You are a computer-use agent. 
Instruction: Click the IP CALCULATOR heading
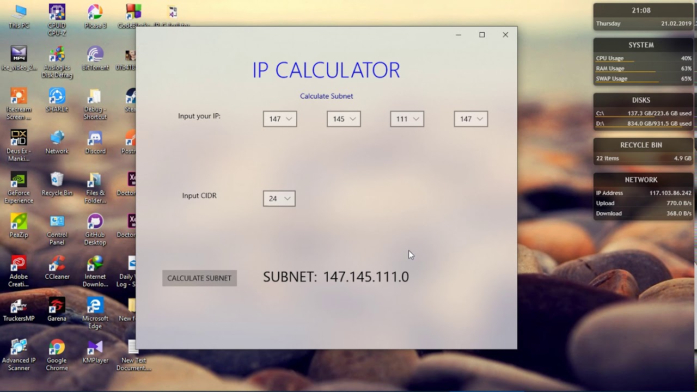point(326,70)
